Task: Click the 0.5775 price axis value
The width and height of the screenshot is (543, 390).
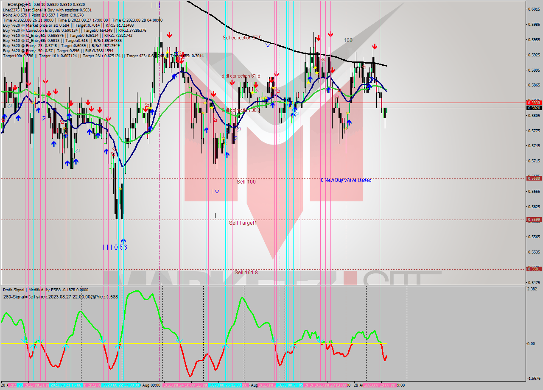Action: pyautogui.click(x=534, y=131)
